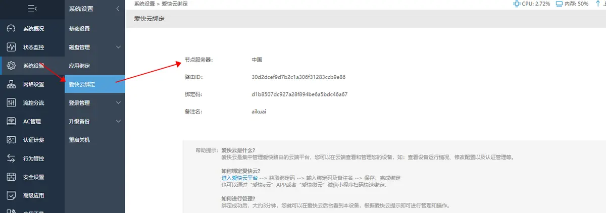Screen dimensions: 606x213
Task: Click the CPU chip icon in the top bar
Action: pos(517,4)
